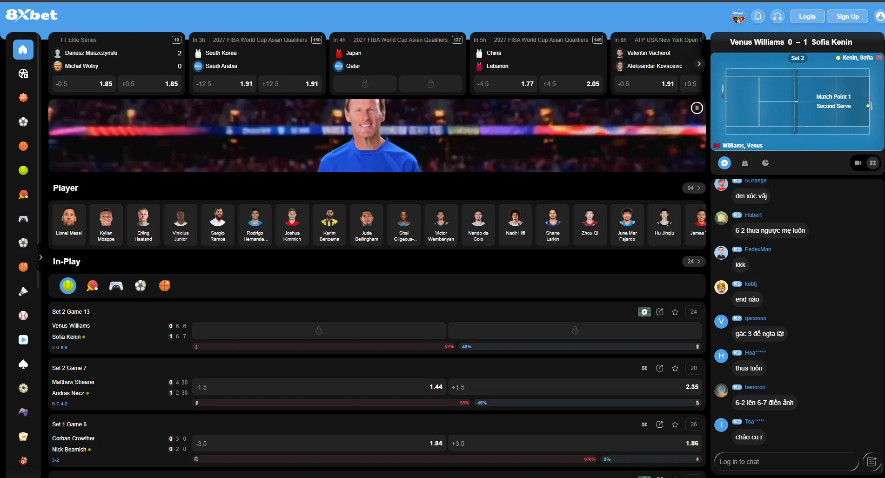The height and width of the screenshot is (478, 885).
Task: Expand the left sidebar arrow
Action: click(41, 257)
